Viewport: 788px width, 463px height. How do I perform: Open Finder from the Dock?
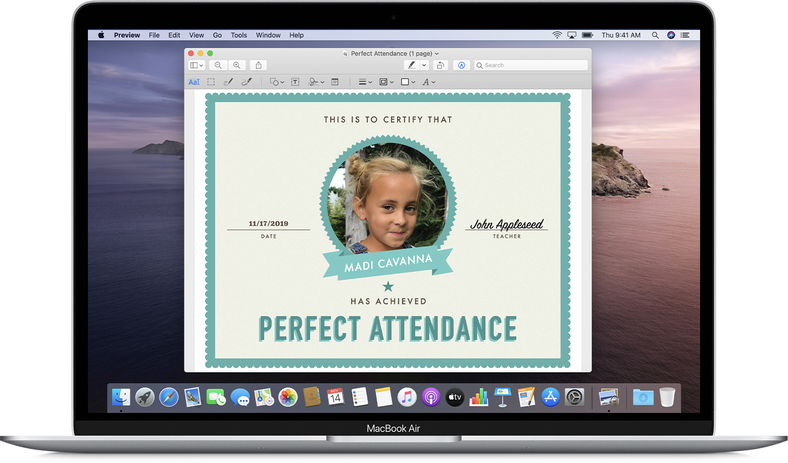coord(121,397)
